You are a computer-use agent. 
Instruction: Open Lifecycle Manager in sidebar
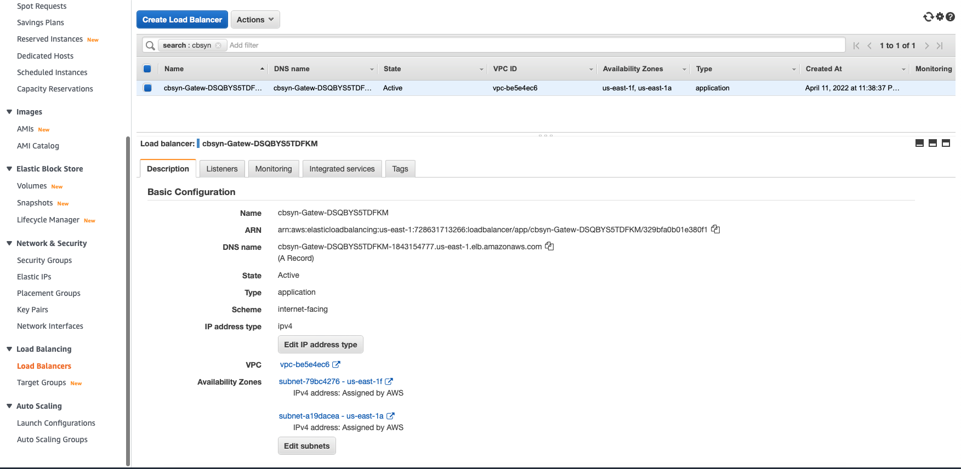point(48,220)
